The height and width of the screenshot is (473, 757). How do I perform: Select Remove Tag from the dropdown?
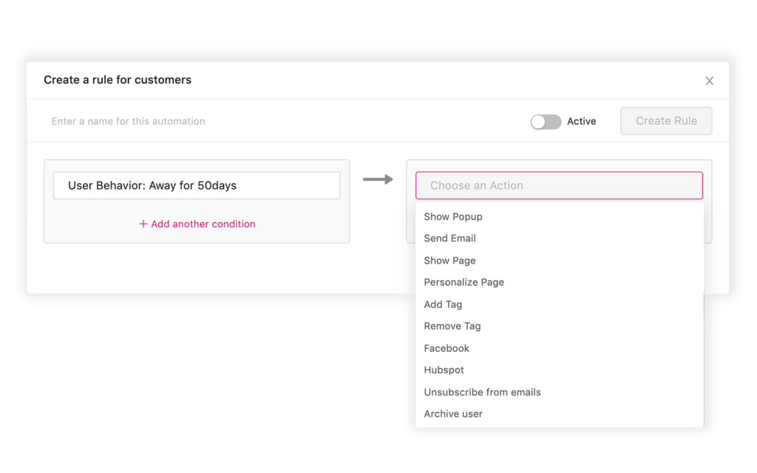[x=452, y=326]
